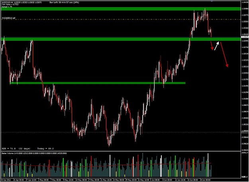Click the 8 Jun 00:00 date label

(167, 180)
